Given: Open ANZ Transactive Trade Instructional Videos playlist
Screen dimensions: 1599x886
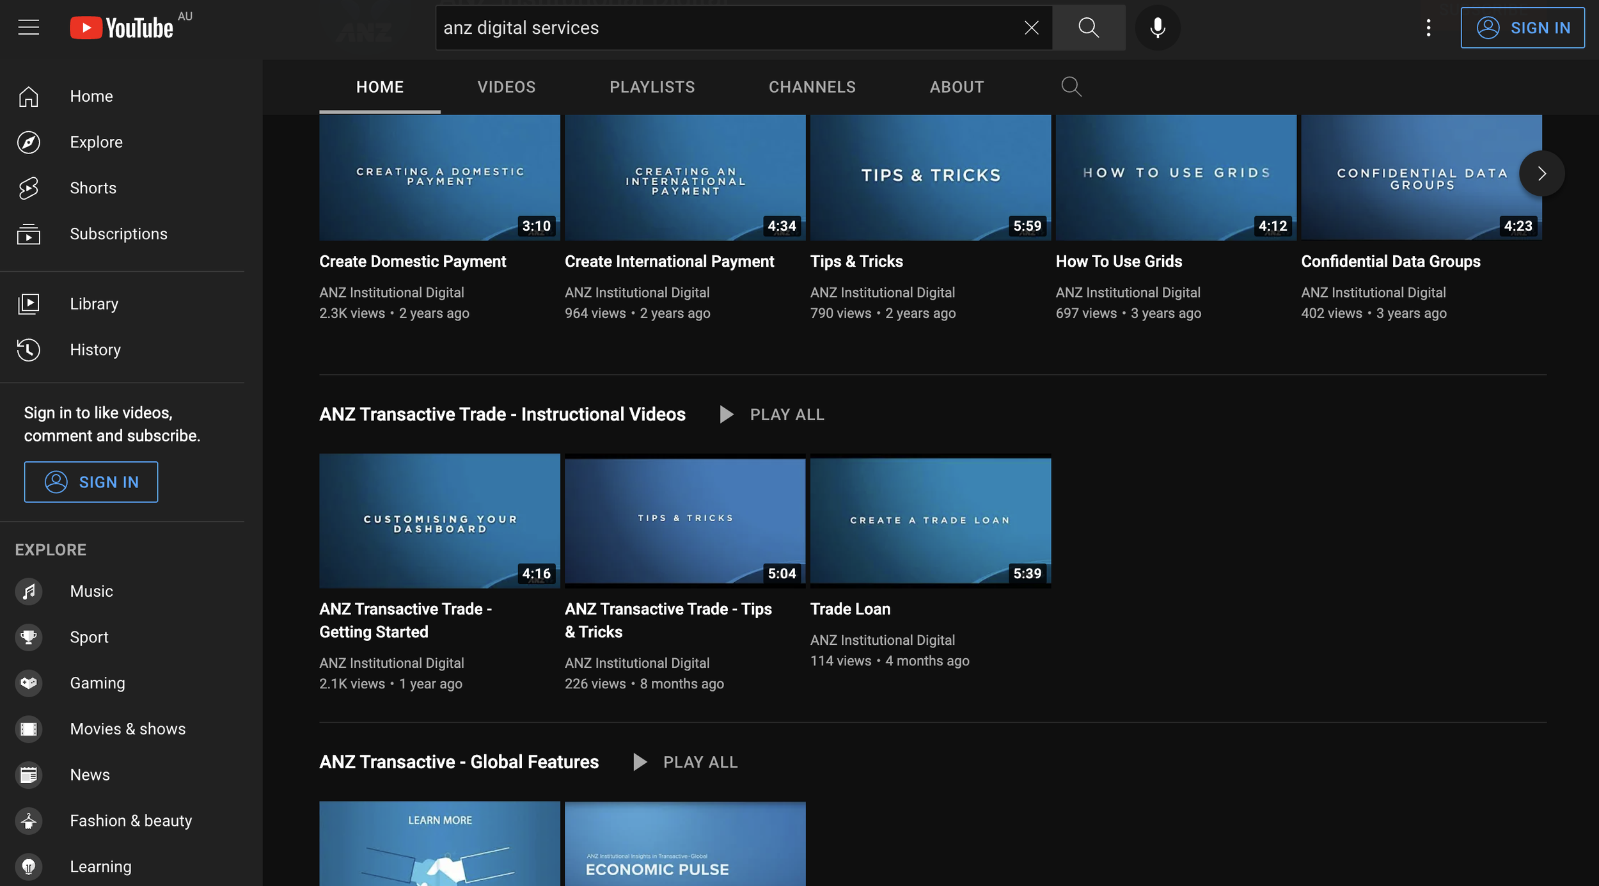Looking at the screenshot, I should coord(502,415).
